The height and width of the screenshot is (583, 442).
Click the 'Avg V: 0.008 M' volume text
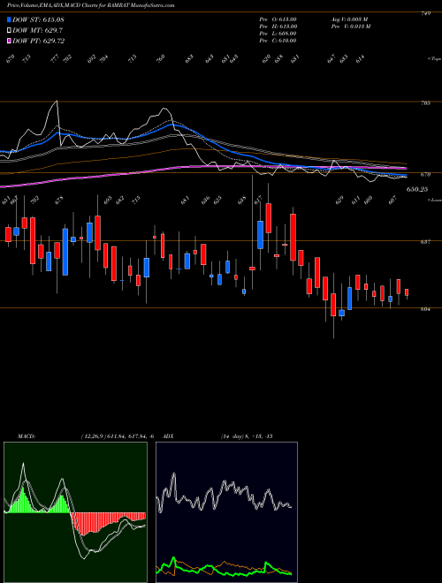(351, 19)
